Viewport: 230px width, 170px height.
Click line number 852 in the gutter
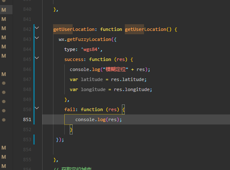point(27,129)
